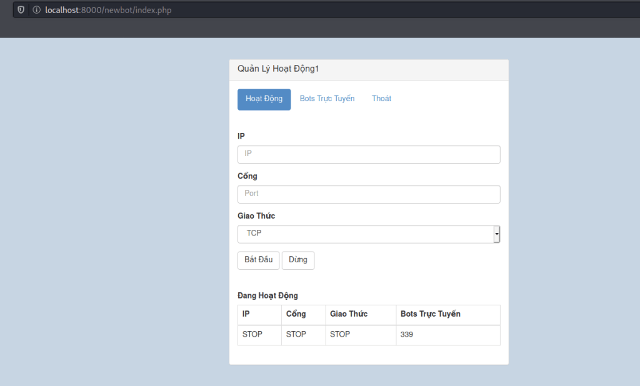
Task: Click the Thoát link
Action: click(381, 99)
